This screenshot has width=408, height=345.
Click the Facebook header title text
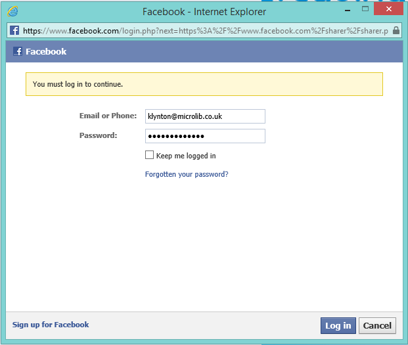46,52
